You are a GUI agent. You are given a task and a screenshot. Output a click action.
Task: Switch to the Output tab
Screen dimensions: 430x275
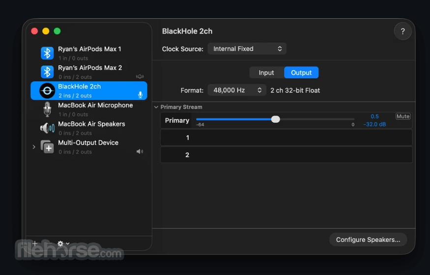coord(301,73)
